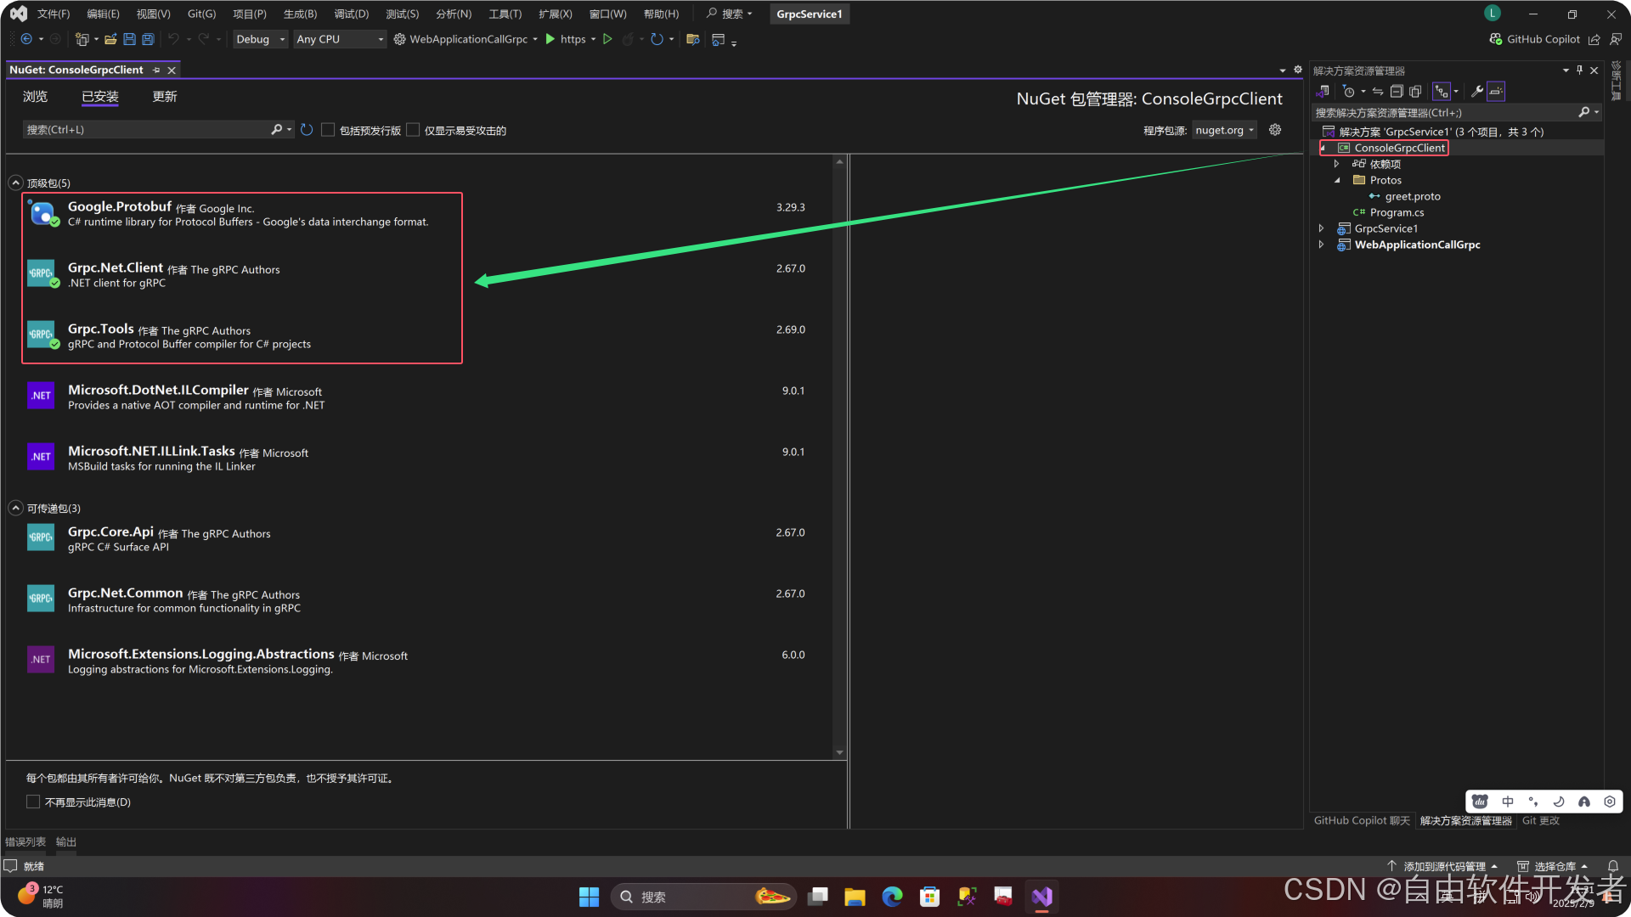The height and width of the screenshot is (917, 1631).
Task: Collapse the transitive packages group
Action: point(15,508)
